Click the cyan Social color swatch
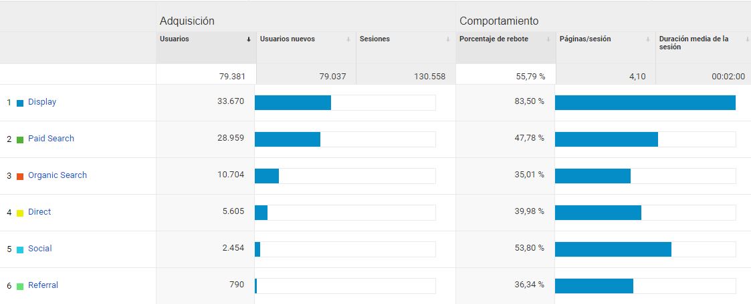 tap(20, 249)
